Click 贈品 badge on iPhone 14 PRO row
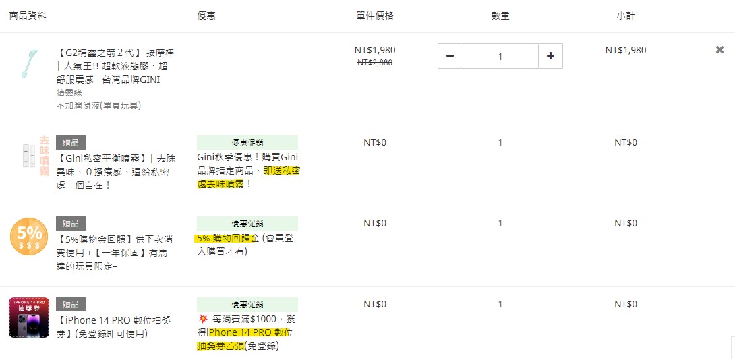This screenshot has width=735, height=364. pos(71,305)
